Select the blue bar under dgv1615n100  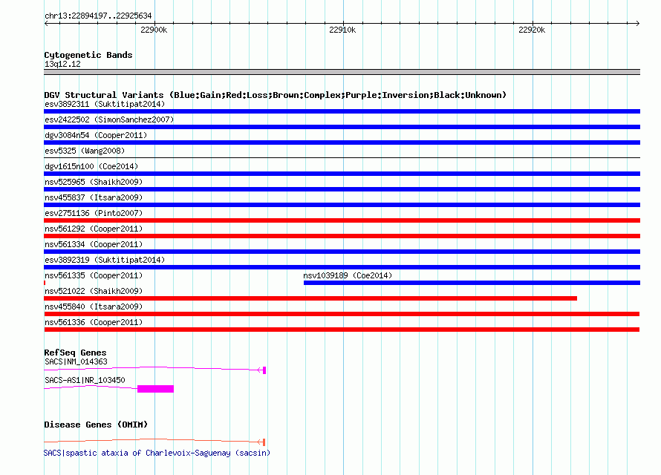point(342,174)
